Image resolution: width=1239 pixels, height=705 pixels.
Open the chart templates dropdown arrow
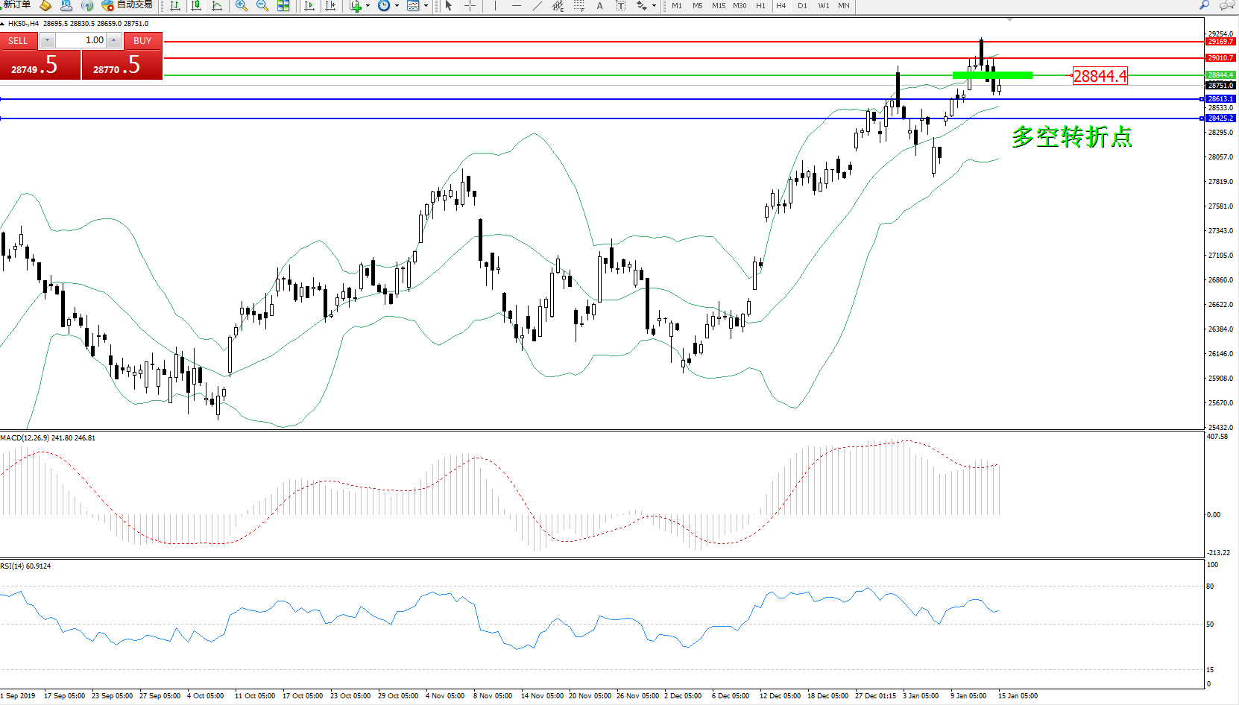tap(426, 6)
